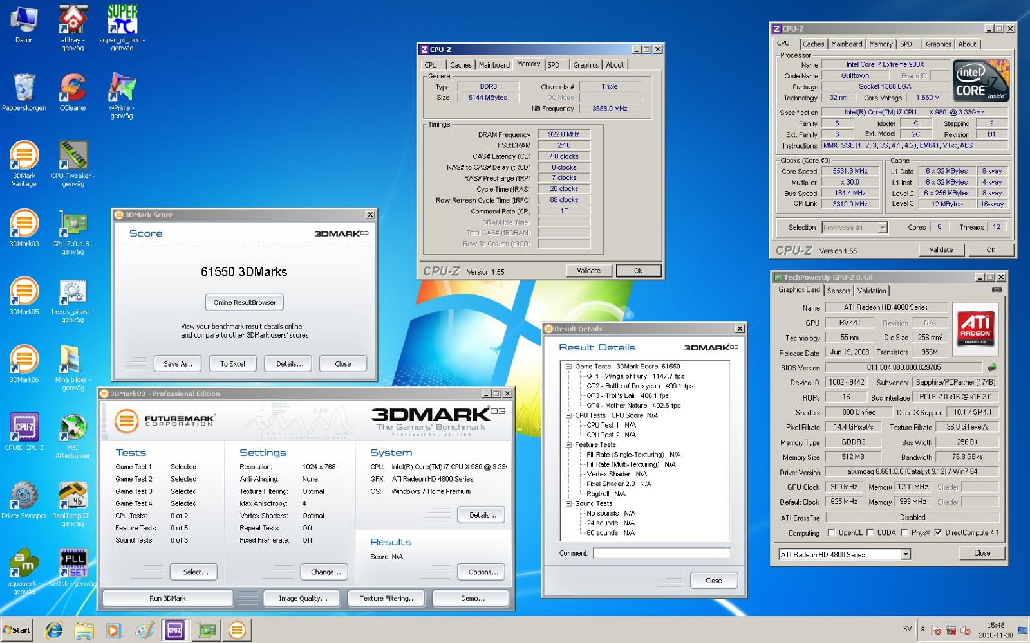Select the Graphics tab in memory CPU-Z window

pyautogui.click(x=586, y=65)
